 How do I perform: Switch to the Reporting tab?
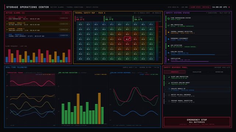pyautogui.click(x=219, y=72)
